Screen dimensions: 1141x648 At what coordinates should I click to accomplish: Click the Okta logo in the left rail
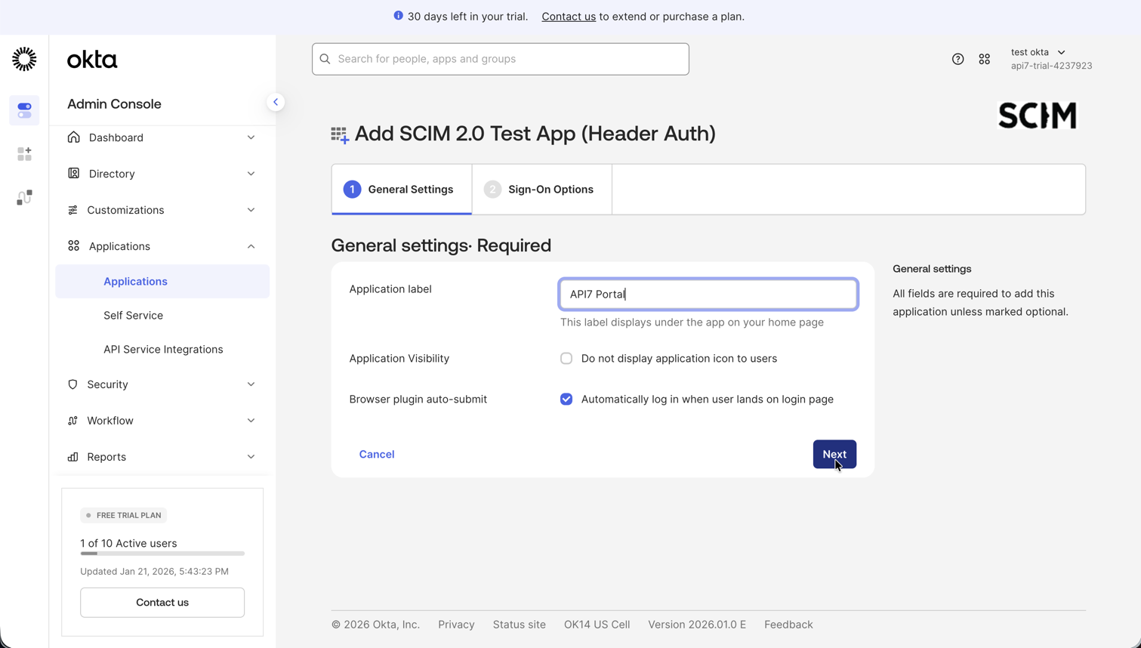pyautogui.click(x=24, y=58)
